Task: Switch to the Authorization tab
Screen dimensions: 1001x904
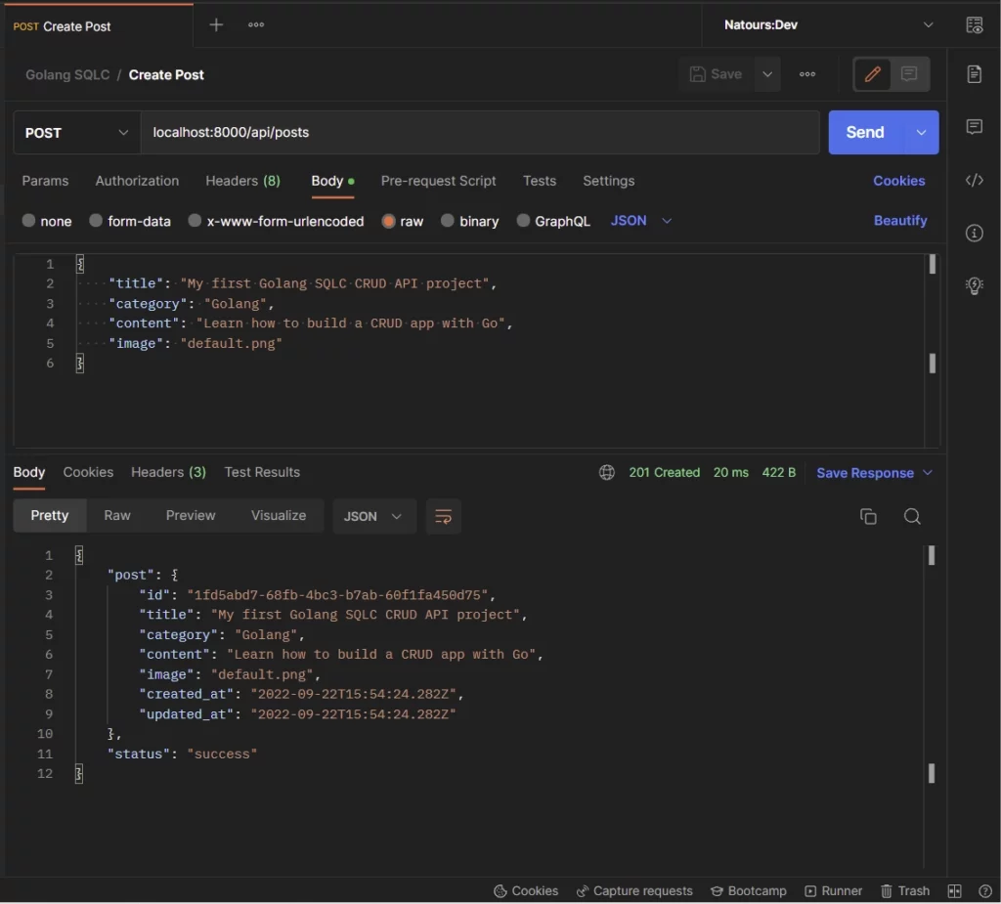Action: (137, 181)
